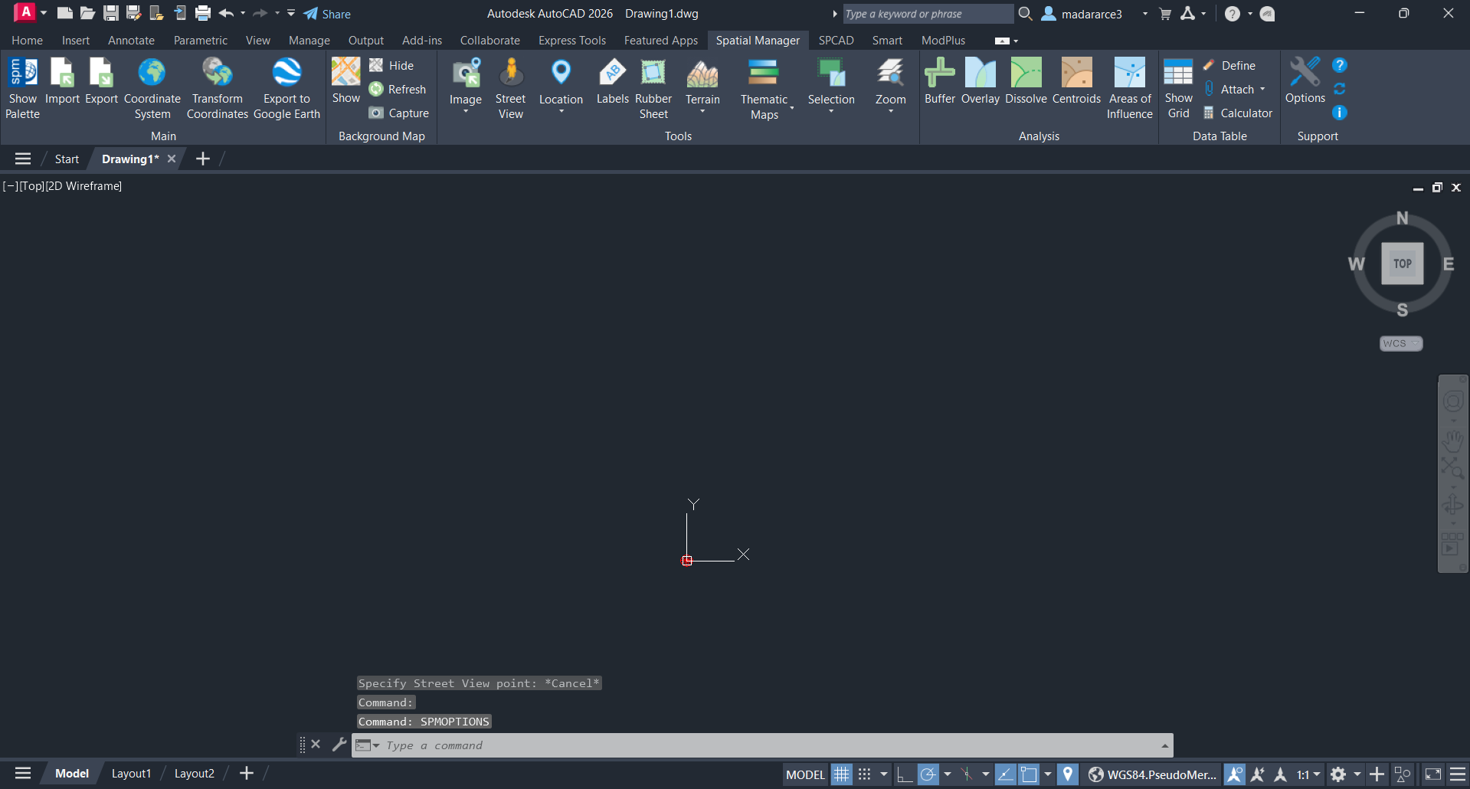The width and height of the screenshot is (1470, 789).
Task: Click the blue info icon in Support
Action: click(x=1339, y=113)
